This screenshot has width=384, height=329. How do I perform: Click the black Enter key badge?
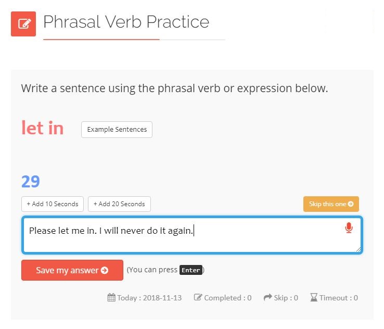click(x=190, y=270)
